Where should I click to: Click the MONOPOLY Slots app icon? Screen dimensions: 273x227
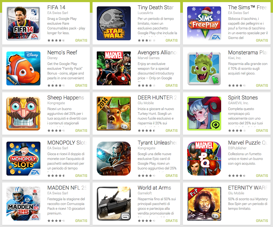(x=23, y=159)
